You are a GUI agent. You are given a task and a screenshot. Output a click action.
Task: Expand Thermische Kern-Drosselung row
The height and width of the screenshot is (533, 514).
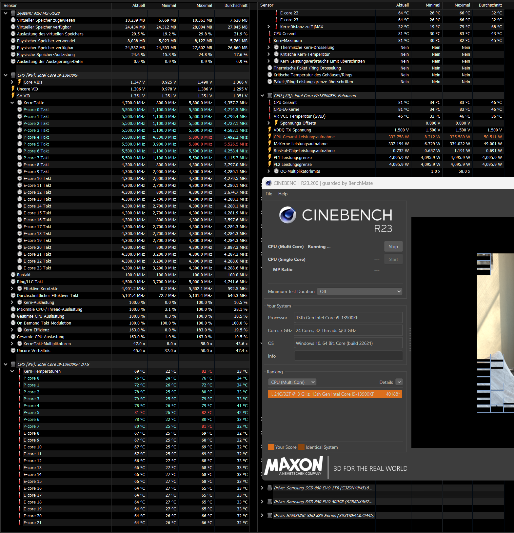tap(269, 47)
